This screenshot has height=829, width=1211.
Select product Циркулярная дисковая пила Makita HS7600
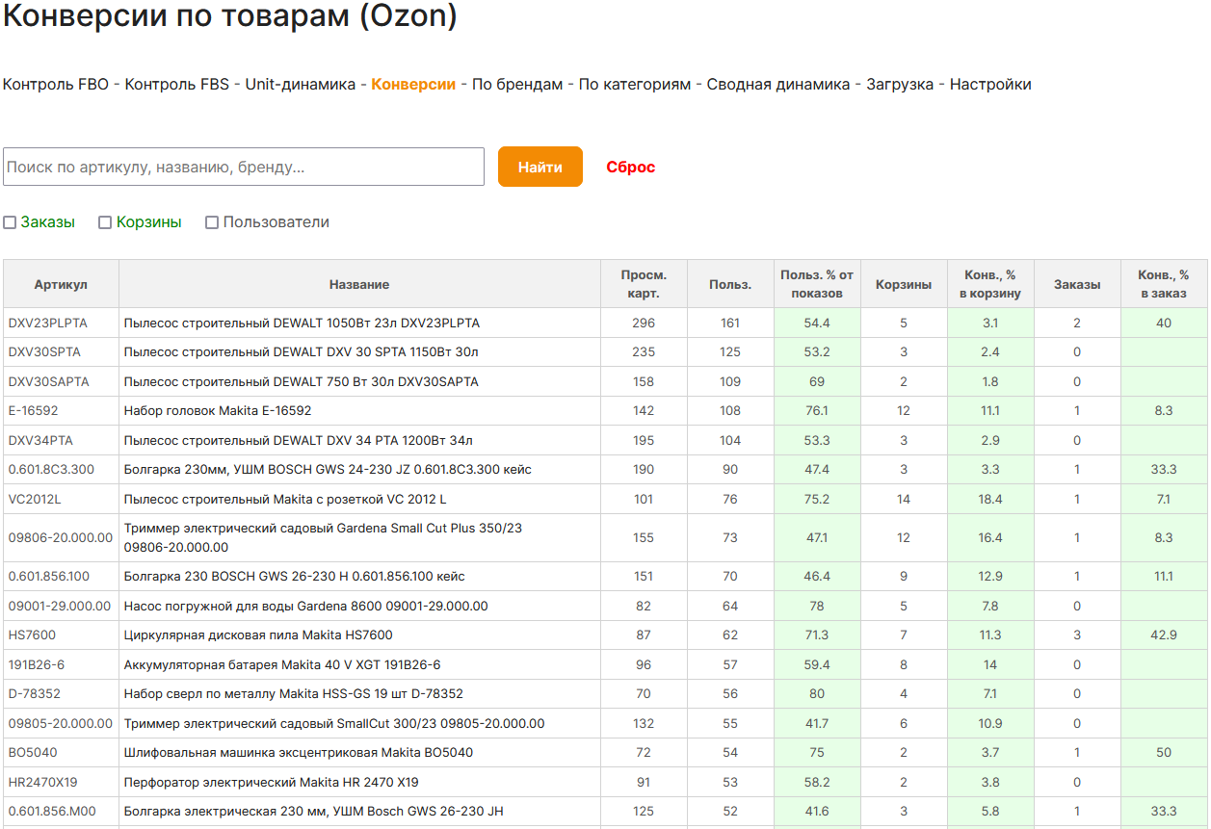[258, 635]
